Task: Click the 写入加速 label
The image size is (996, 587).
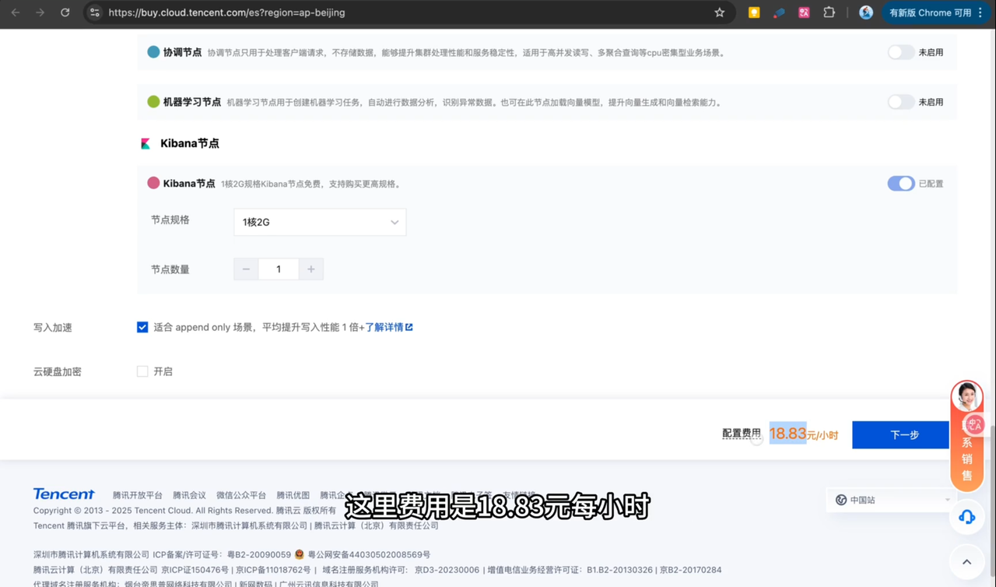Action: (53, 328)
